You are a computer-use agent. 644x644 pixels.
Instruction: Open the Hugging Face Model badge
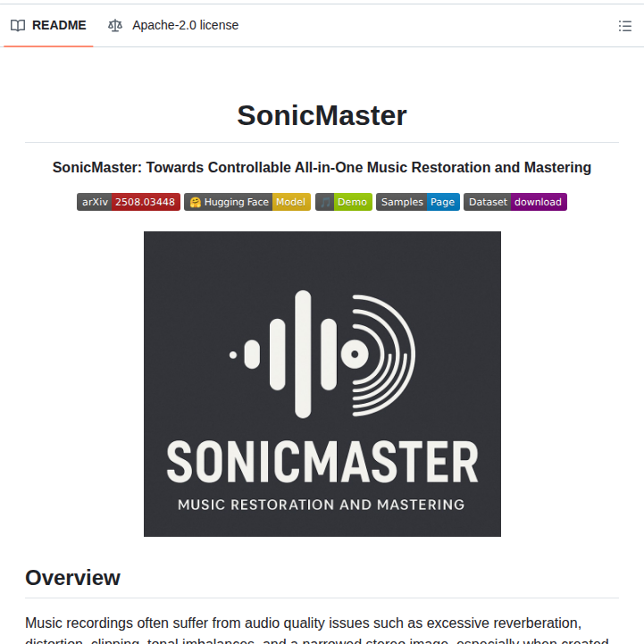point(247,202)
